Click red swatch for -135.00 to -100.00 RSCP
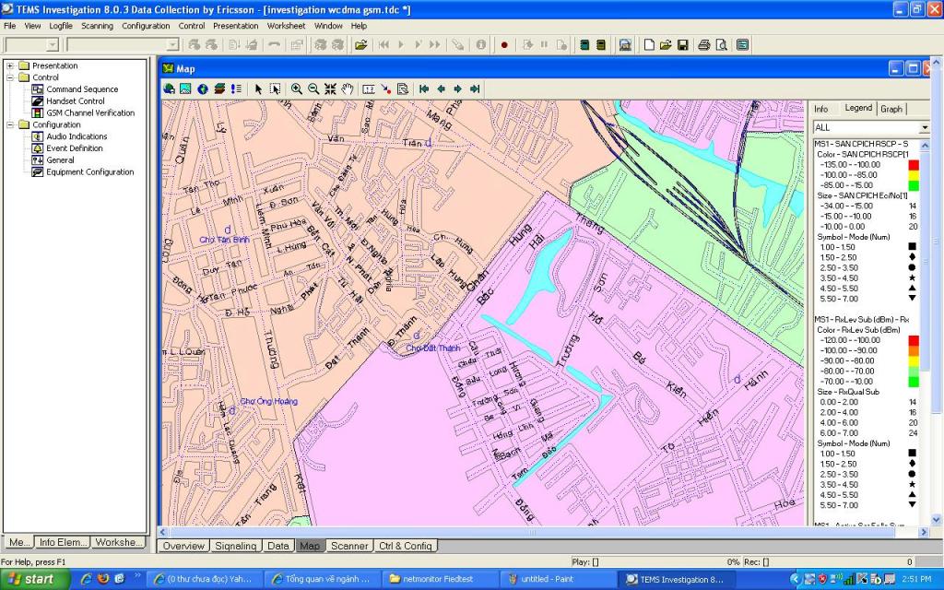 tap(914, 165)
